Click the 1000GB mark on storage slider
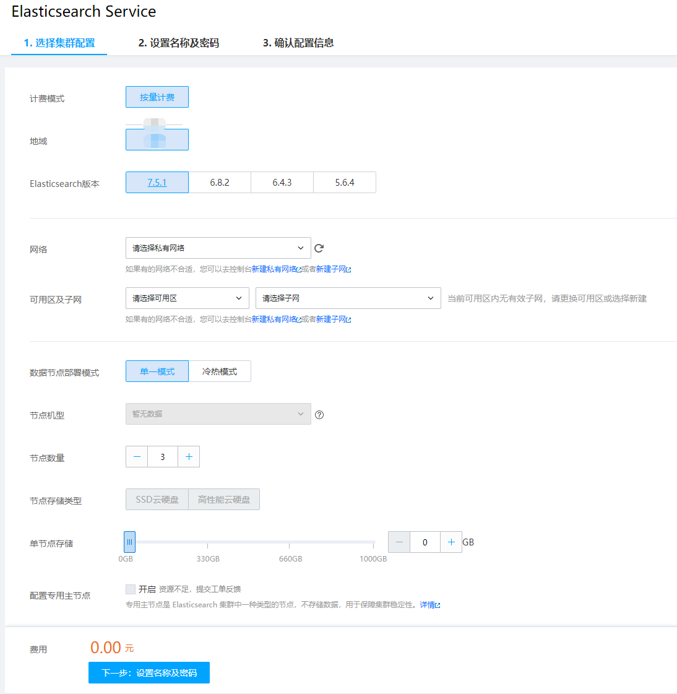Image resolution: width=677 pixels, height=694 pixels. coord(373,558)
